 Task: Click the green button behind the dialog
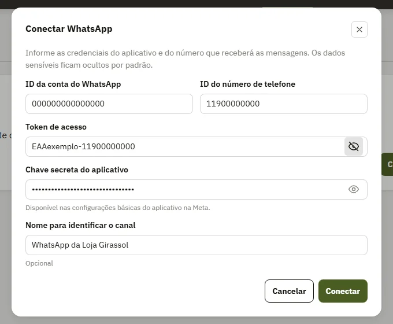[387, 164]
